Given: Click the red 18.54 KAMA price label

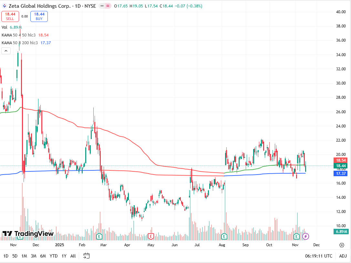Looking at the screenshot, I should pos(341,160).
